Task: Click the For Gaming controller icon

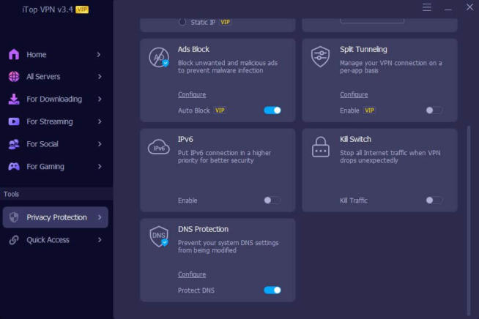Action: point(14,166)
